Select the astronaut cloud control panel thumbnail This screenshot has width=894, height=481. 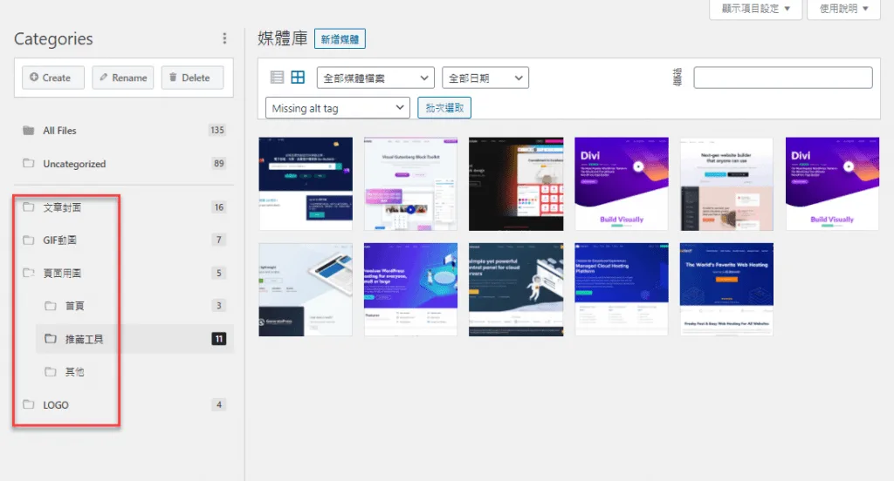tap(516, 289)
